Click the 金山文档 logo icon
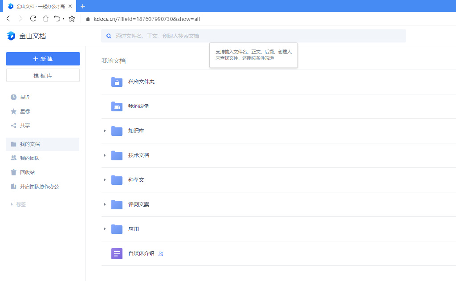Image resolution: width=456 pixels, height=281 pixels. pos(11,36)
